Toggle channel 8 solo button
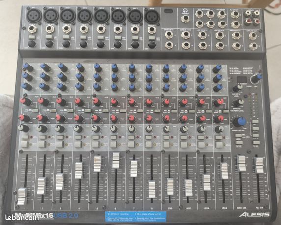 click(x=149, y=144)
